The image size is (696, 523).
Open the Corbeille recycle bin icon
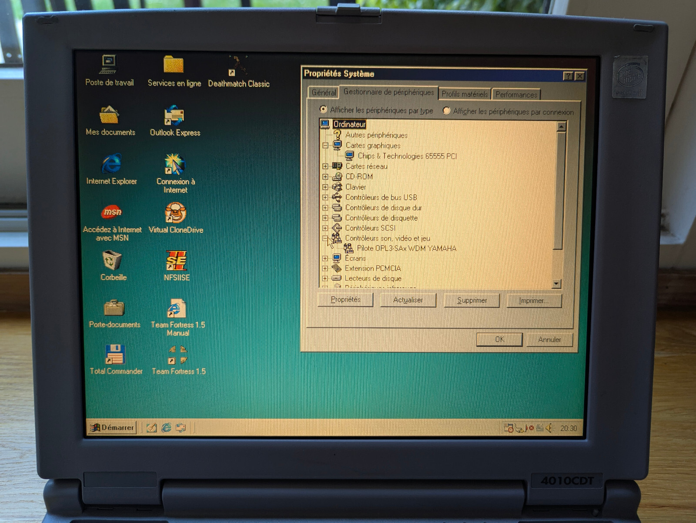coord(112,261)
